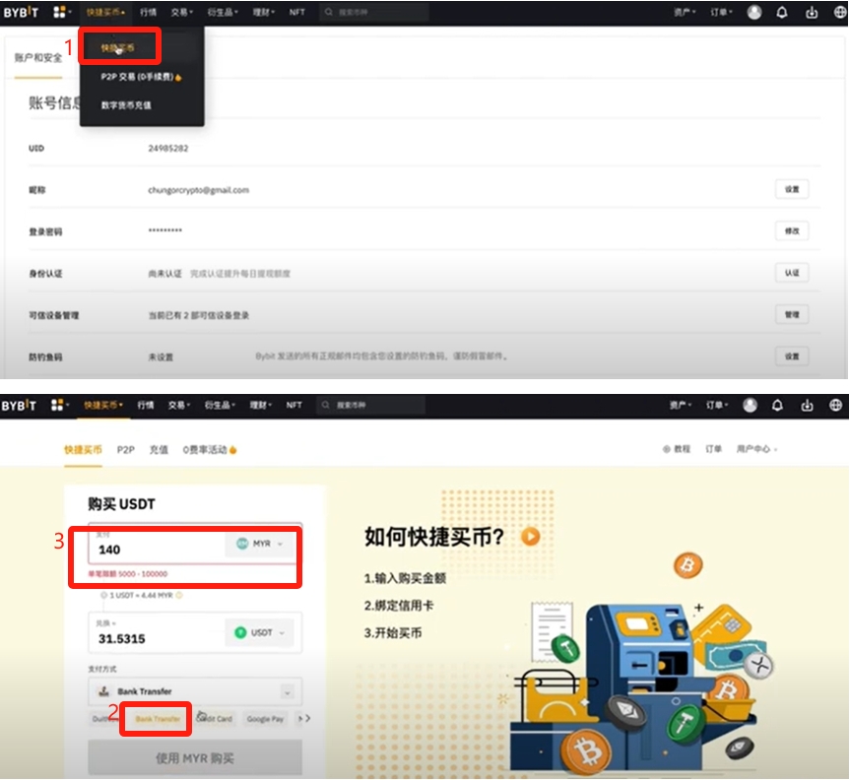
Task: Click the info icon beside 1 USDT = 4.44 MYR
Action: tap(179, 595)
